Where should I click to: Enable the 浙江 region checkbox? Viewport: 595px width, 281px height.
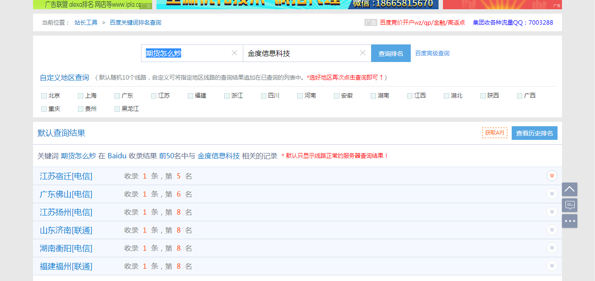click(x=227, y=95)
